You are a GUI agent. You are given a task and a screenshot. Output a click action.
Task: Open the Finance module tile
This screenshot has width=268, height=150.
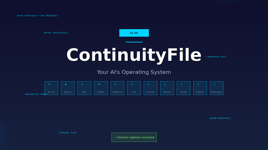tap(150, 88)
